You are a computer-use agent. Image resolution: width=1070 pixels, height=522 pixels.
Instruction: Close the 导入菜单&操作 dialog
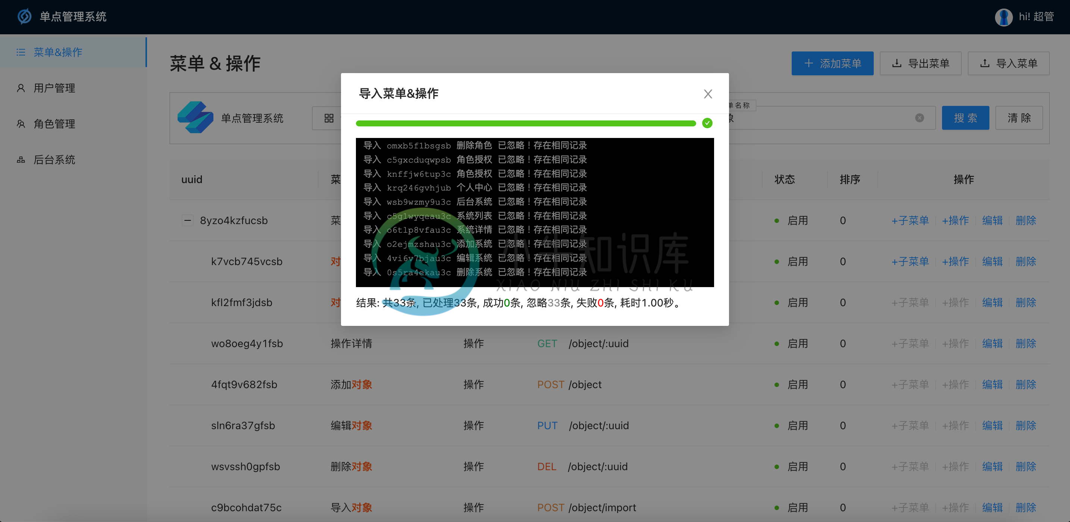tap(708, 94)
